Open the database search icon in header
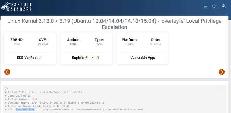This screenshot has width=231, height=113. (223, 6)
